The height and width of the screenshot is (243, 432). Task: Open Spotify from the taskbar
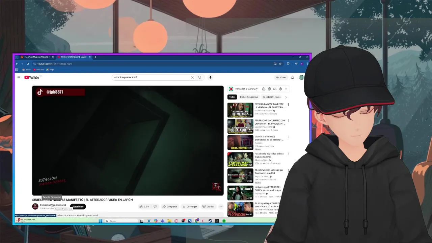click(224, 221)
